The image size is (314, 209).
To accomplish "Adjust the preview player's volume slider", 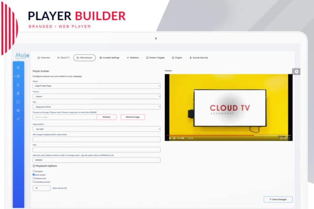I will 180,138.
